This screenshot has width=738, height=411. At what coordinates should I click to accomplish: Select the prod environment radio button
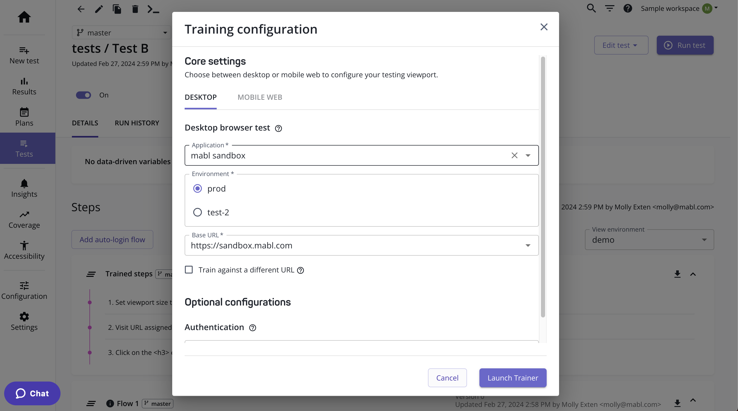pyautogui.click(x=197, y=188)
